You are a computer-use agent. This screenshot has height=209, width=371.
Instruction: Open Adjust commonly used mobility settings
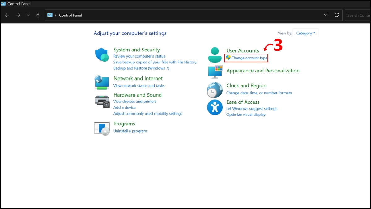[x=148, y=113]
